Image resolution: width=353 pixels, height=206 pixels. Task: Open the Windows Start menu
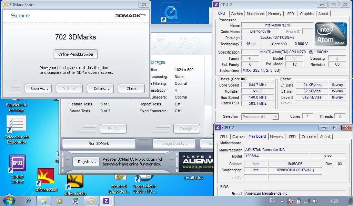(x=9, y=201)
